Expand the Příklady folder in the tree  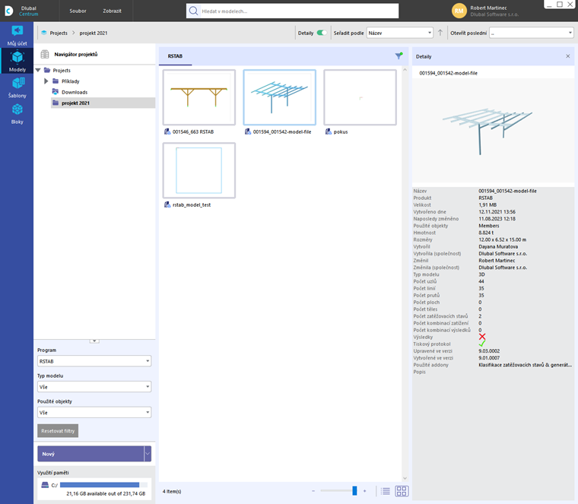coord(46,81)
